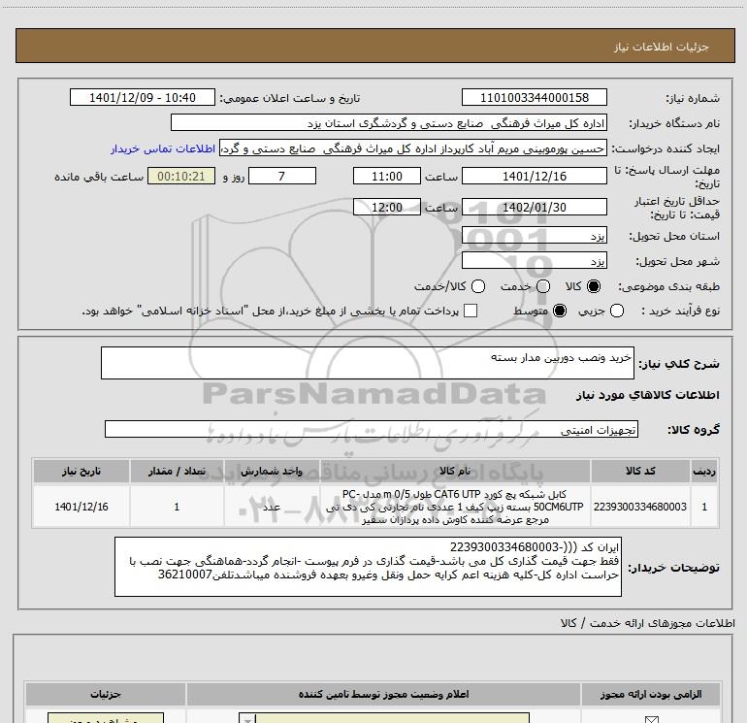Click the product code 2239300334680003 cell

[x=640, y=507]
